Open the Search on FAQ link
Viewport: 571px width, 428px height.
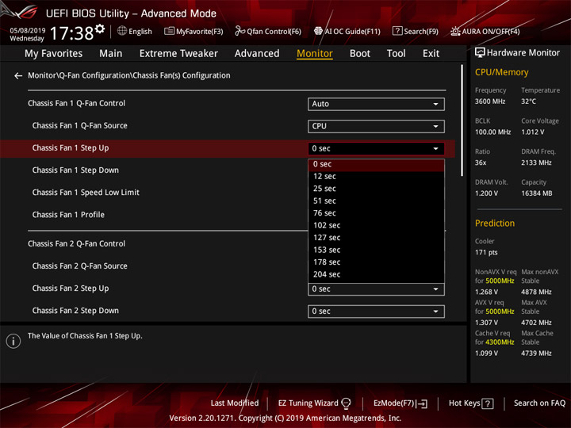click(539, 403)
